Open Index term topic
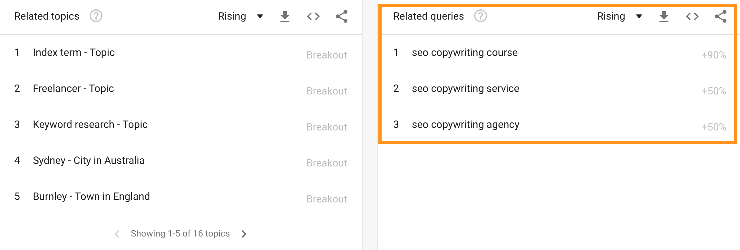740x250 pixels. (74, 53)
